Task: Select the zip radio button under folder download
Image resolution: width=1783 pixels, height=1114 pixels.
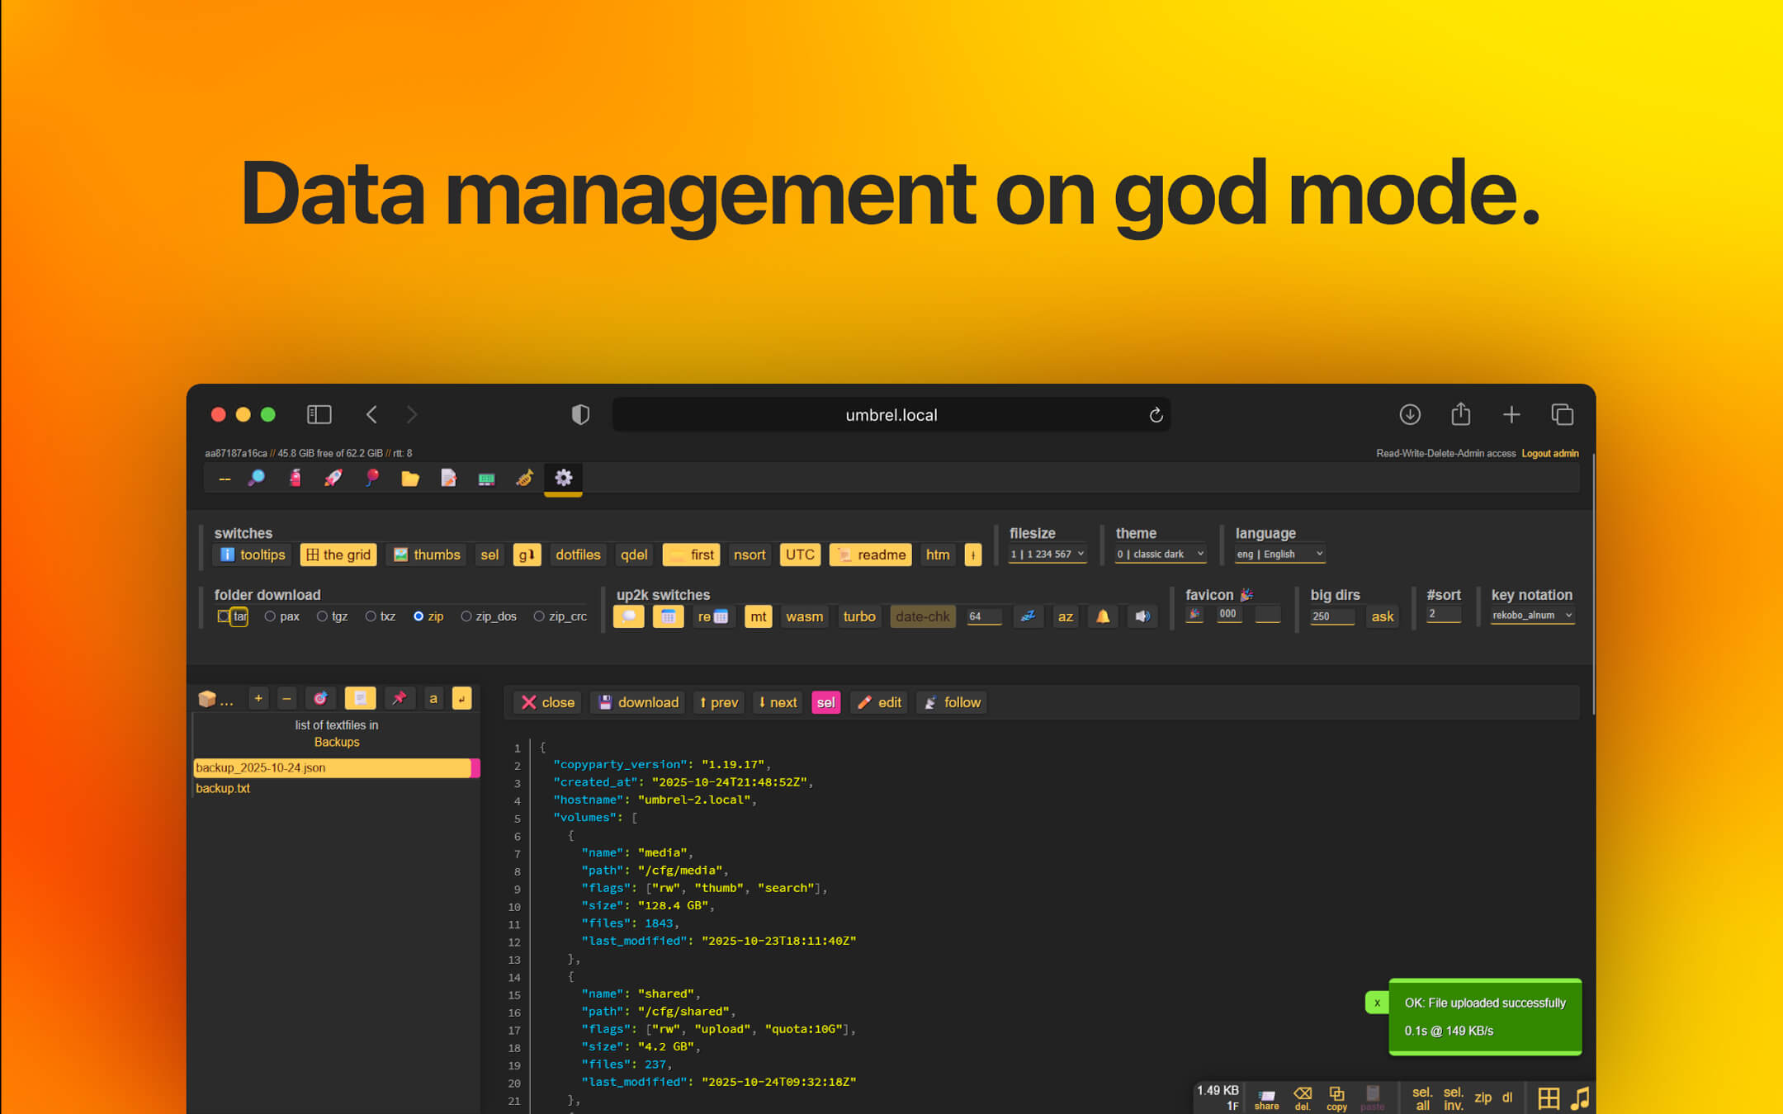Action: click(420, 616)
